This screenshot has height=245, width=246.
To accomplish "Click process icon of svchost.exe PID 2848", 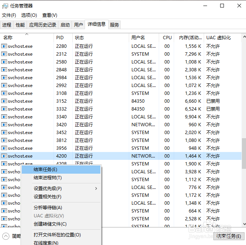I will coord(4,69).
